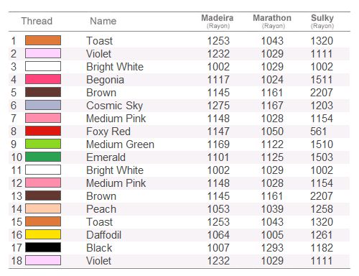Click the Cosmic Sky color swatch
359x276 pixels.
43,105
